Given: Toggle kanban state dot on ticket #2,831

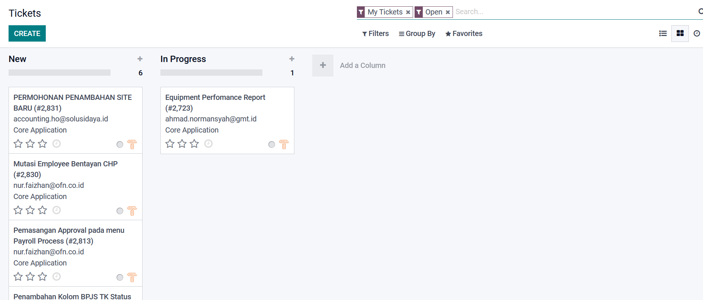Looking at the screenshot, I should [120, 144].
